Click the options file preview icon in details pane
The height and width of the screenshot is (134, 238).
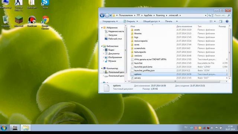point(106,88)
